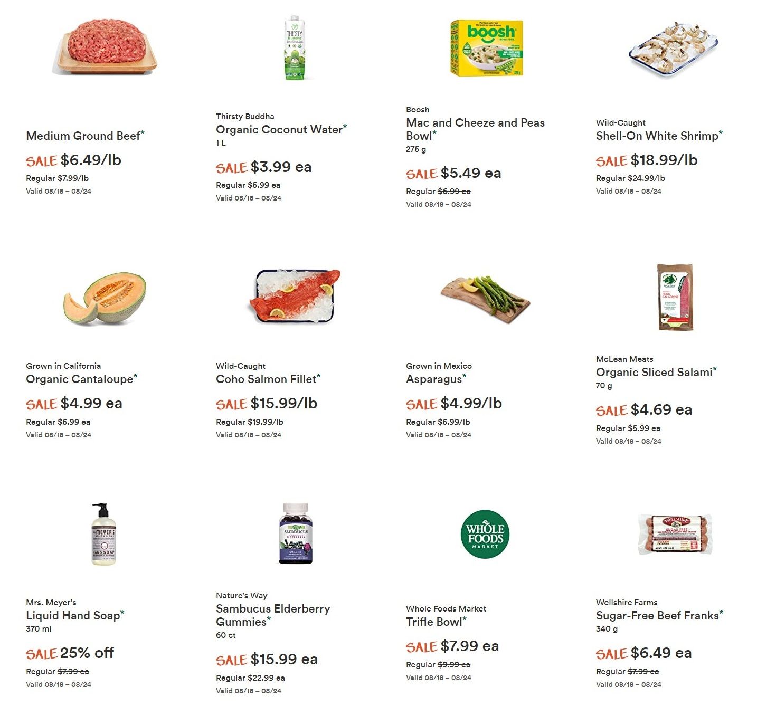
Task: Click the Sambucus Elderberry Gummies bottle image
Action: click(x=296, y=533)
